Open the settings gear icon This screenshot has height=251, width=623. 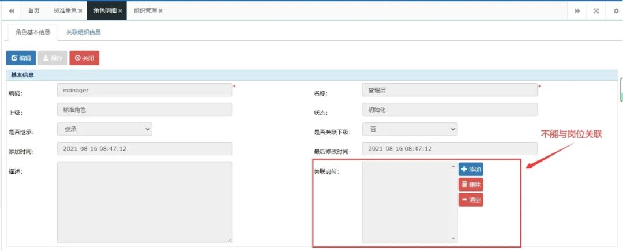[616, 11]
